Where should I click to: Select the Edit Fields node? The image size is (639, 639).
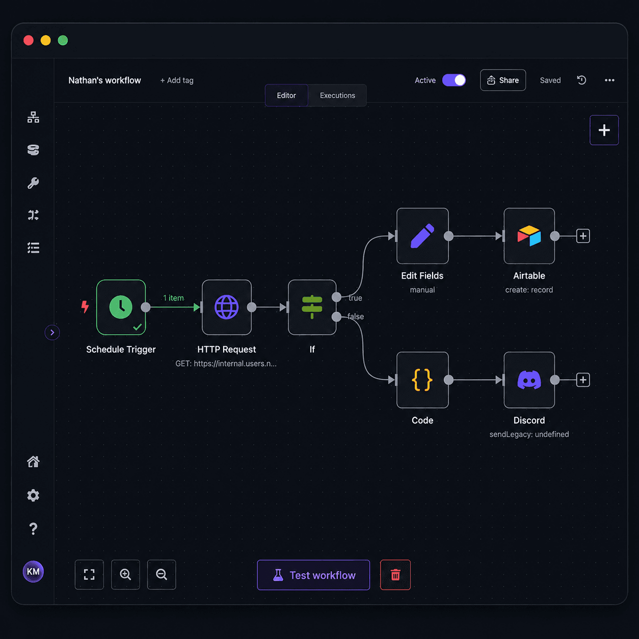(422, 236)
